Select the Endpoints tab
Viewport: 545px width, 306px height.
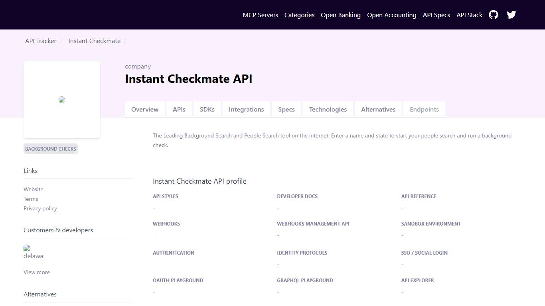(x=424, y=109)
